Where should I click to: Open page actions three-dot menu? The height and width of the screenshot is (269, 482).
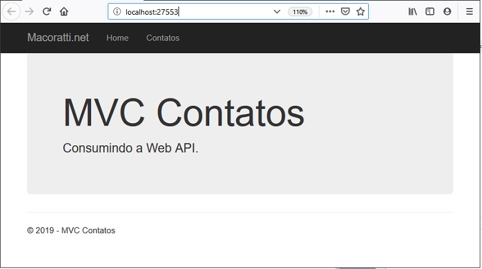pos(330,12)
